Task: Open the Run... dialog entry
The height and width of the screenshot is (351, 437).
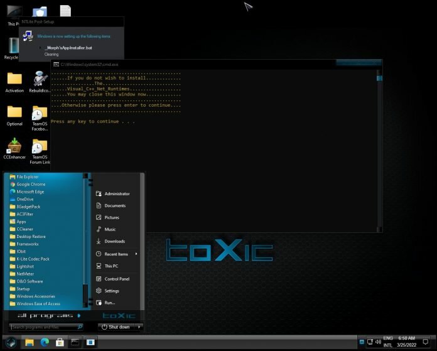Action: click(x=105, y=303)
